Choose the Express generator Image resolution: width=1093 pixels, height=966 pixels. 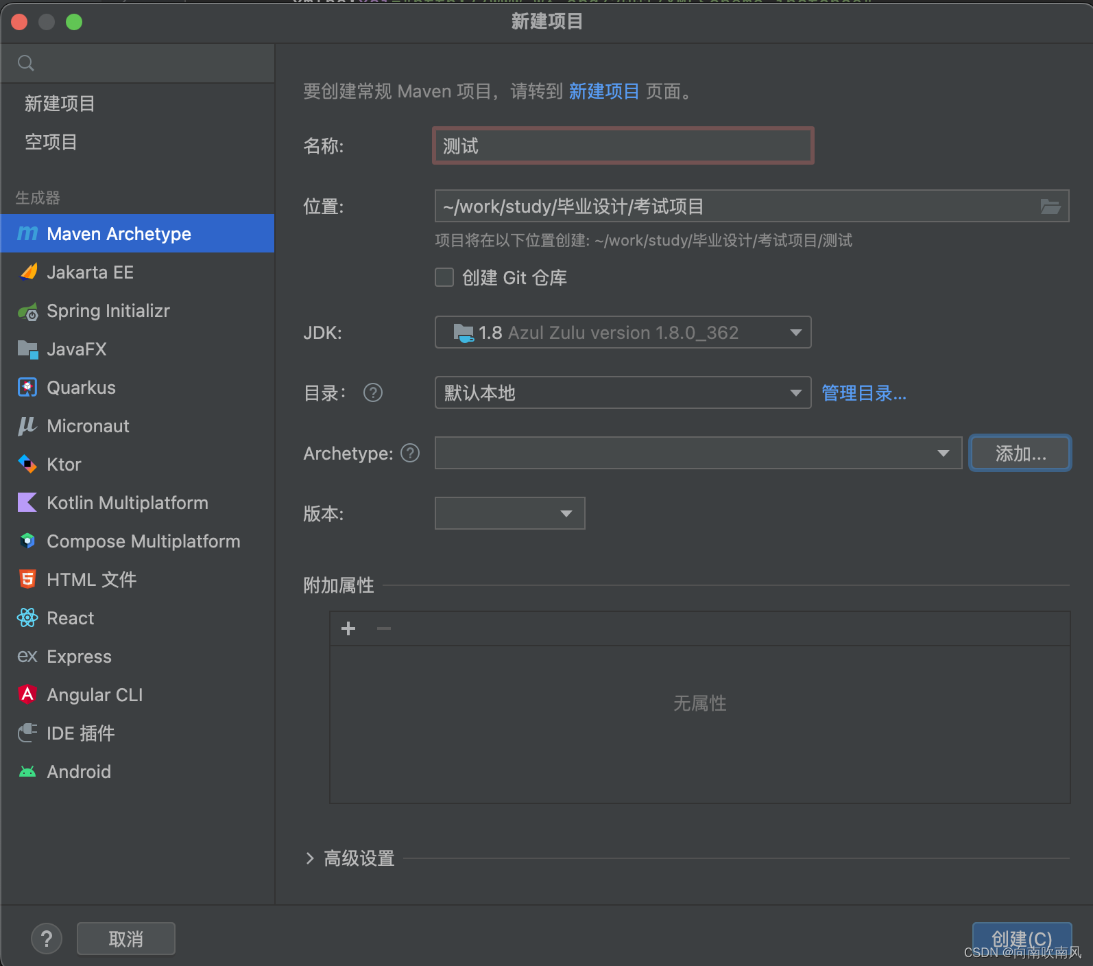click(137, 657)
